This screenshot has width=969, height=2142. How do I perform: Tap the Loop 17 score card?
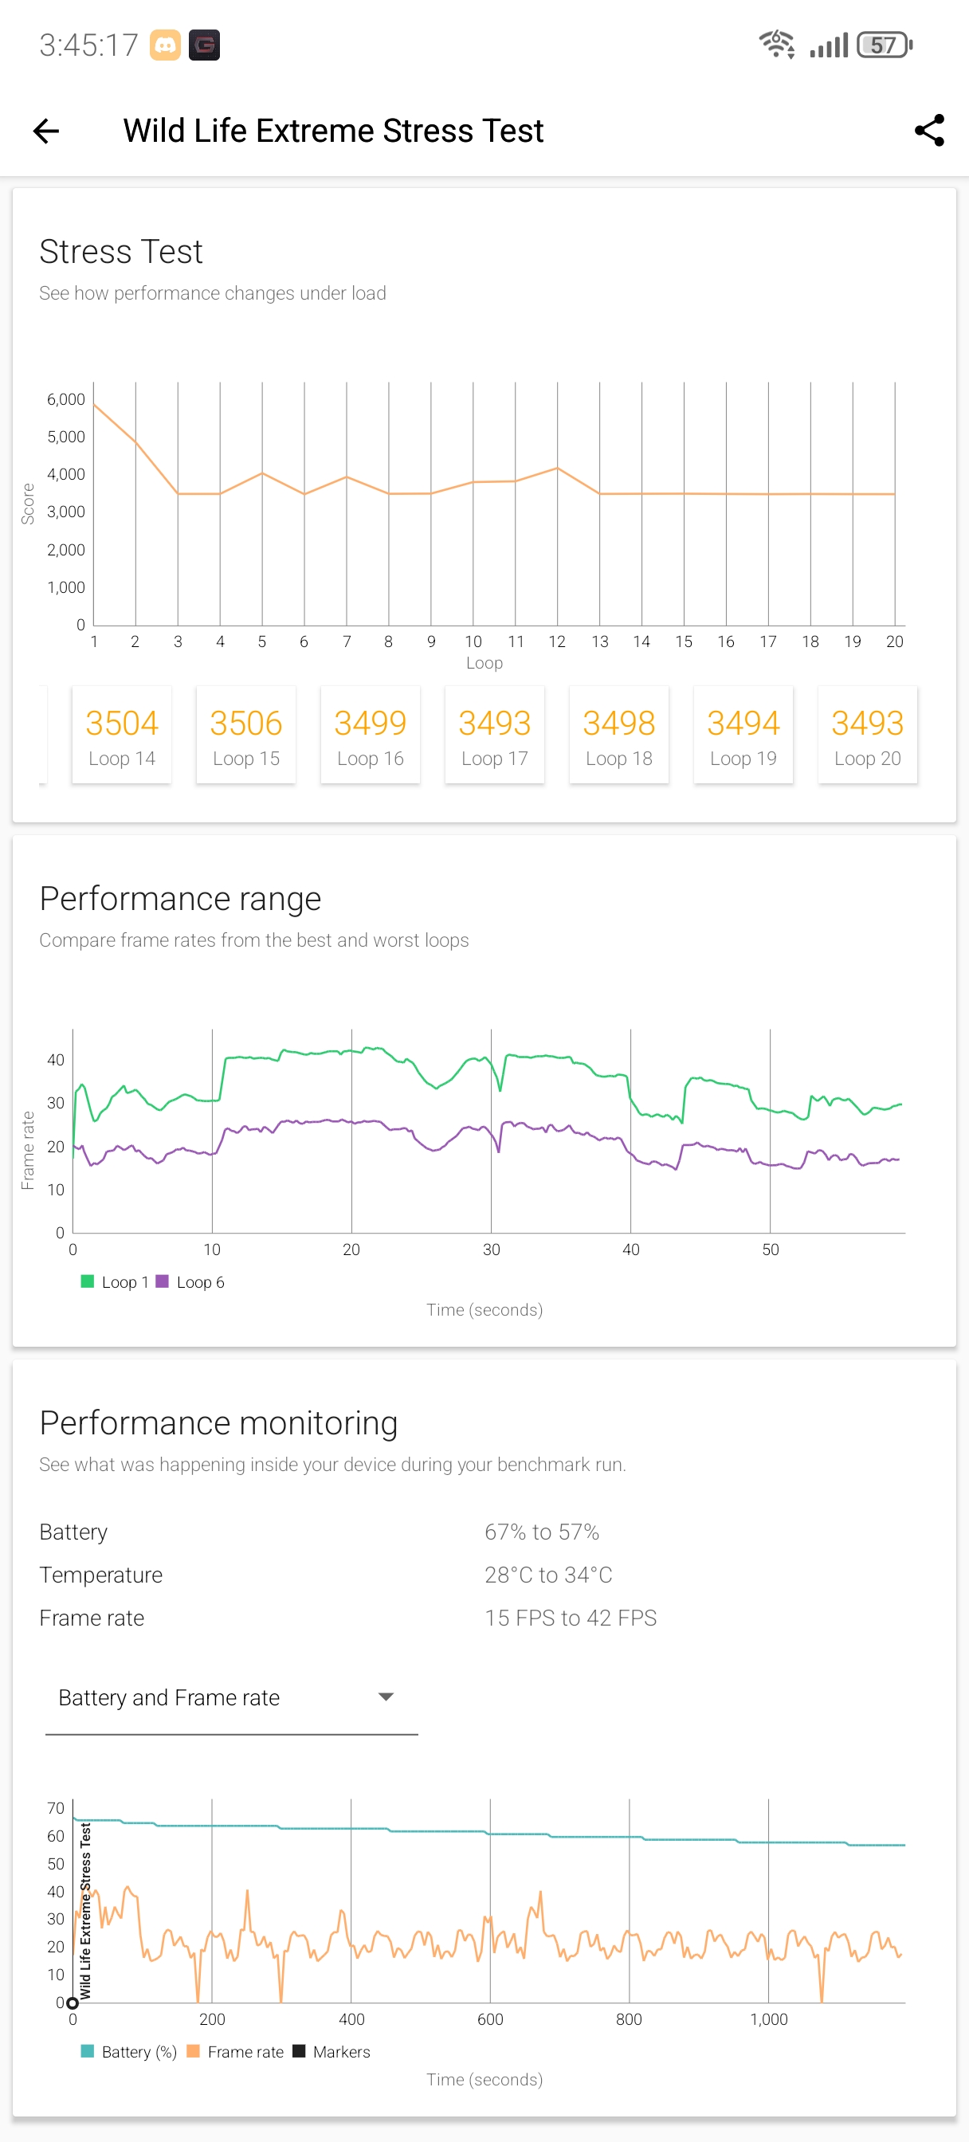coord(494,735)
